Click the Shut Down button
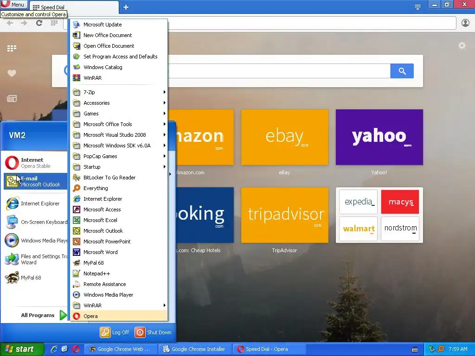Screen dimensions: 475x356 click(x=153, y=332)
